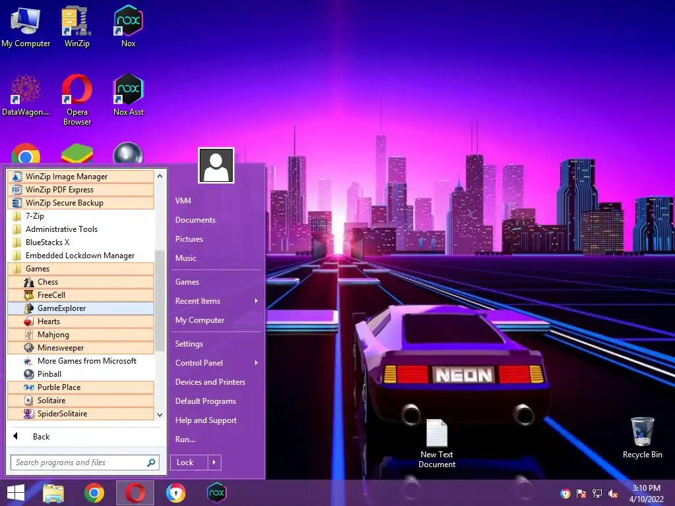Viewport: 675px width, 506px height.
Task: Launch FreeCell from the Games folder
Action: coord(80,295)
